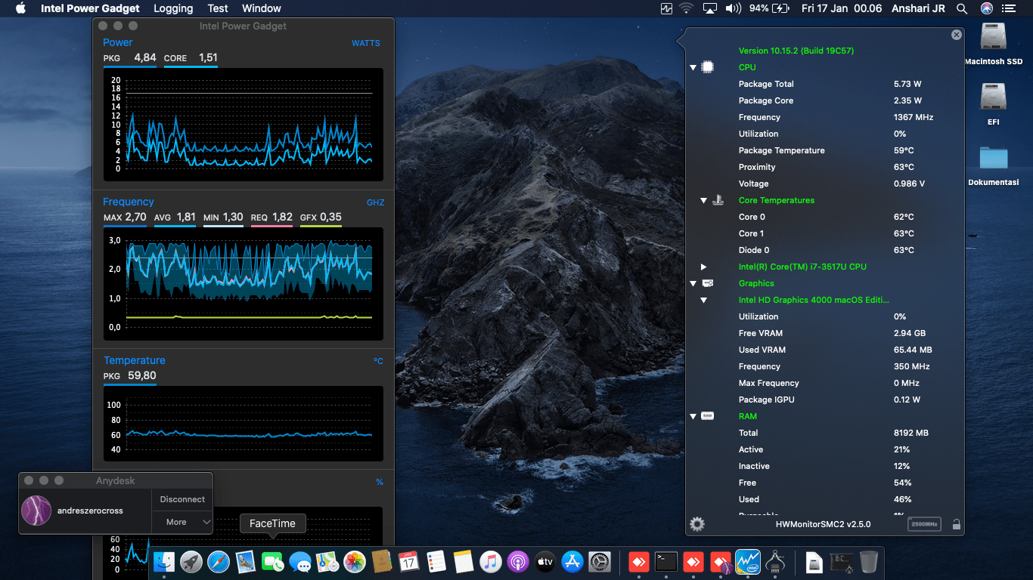This screenshot has width=1033, height=580.
Task: Close the HWMonitorSMC2 popover
Action: click(x=957, y=35)
